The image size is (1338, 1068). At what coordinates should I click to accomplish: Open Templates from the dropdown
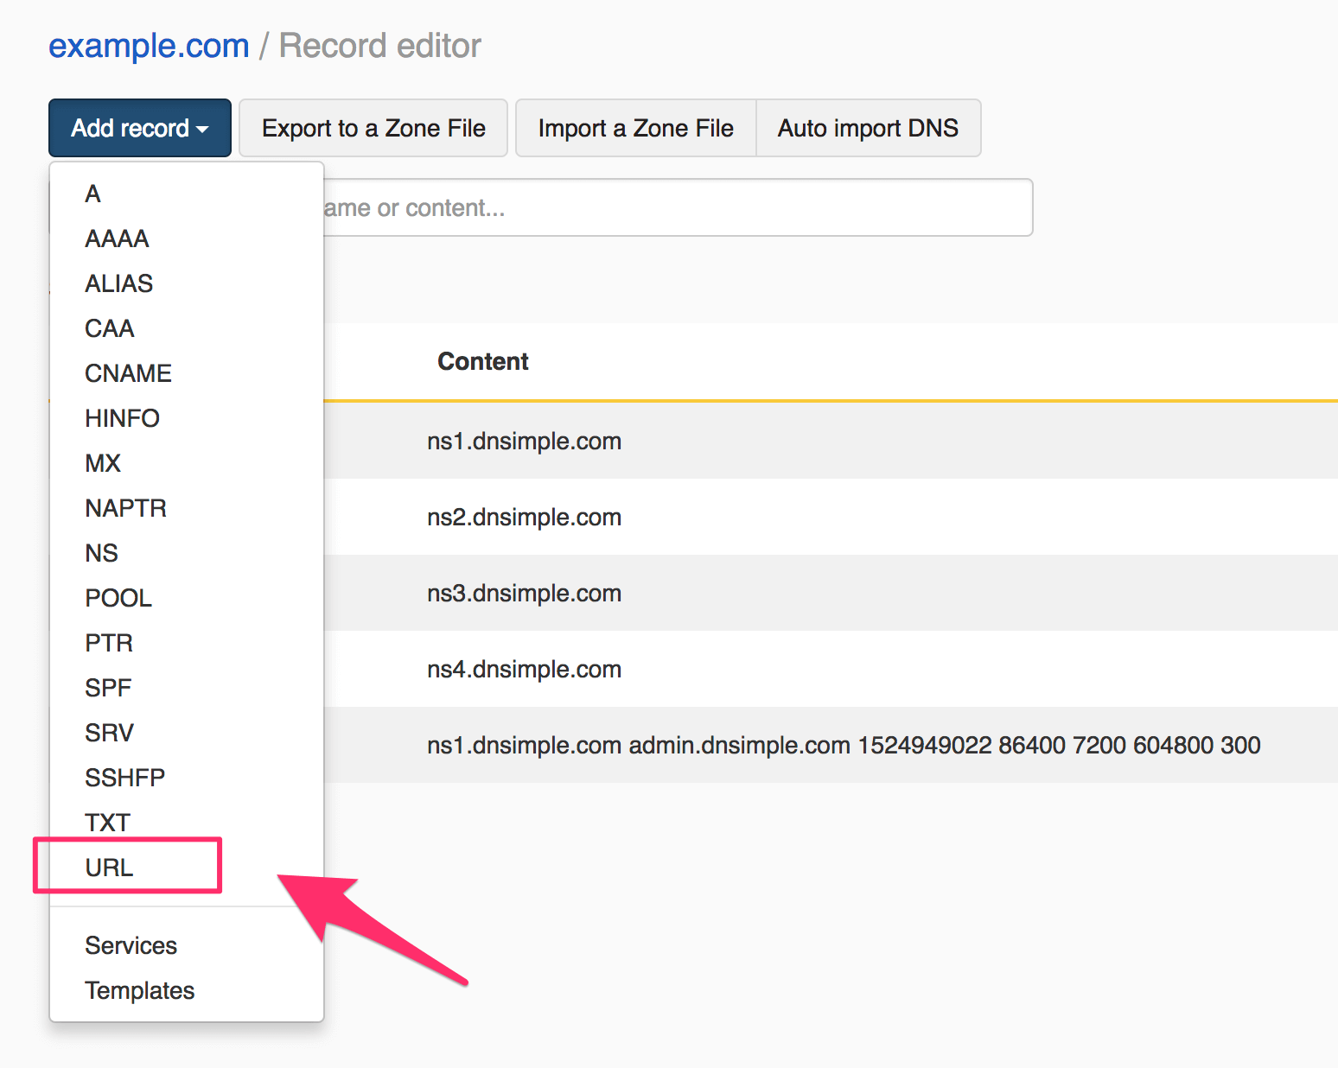(x=139, y=990)
